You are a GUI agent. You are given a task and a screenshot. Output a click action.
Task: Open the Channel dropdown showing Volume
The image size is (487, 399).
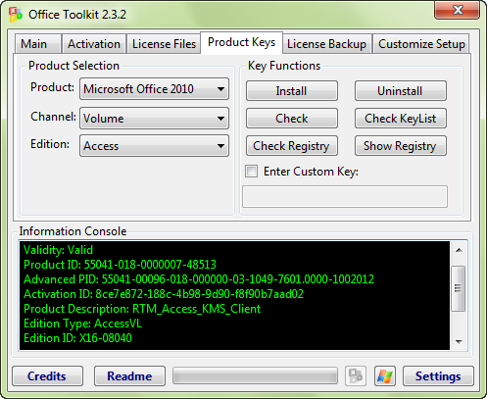point(154,118)
